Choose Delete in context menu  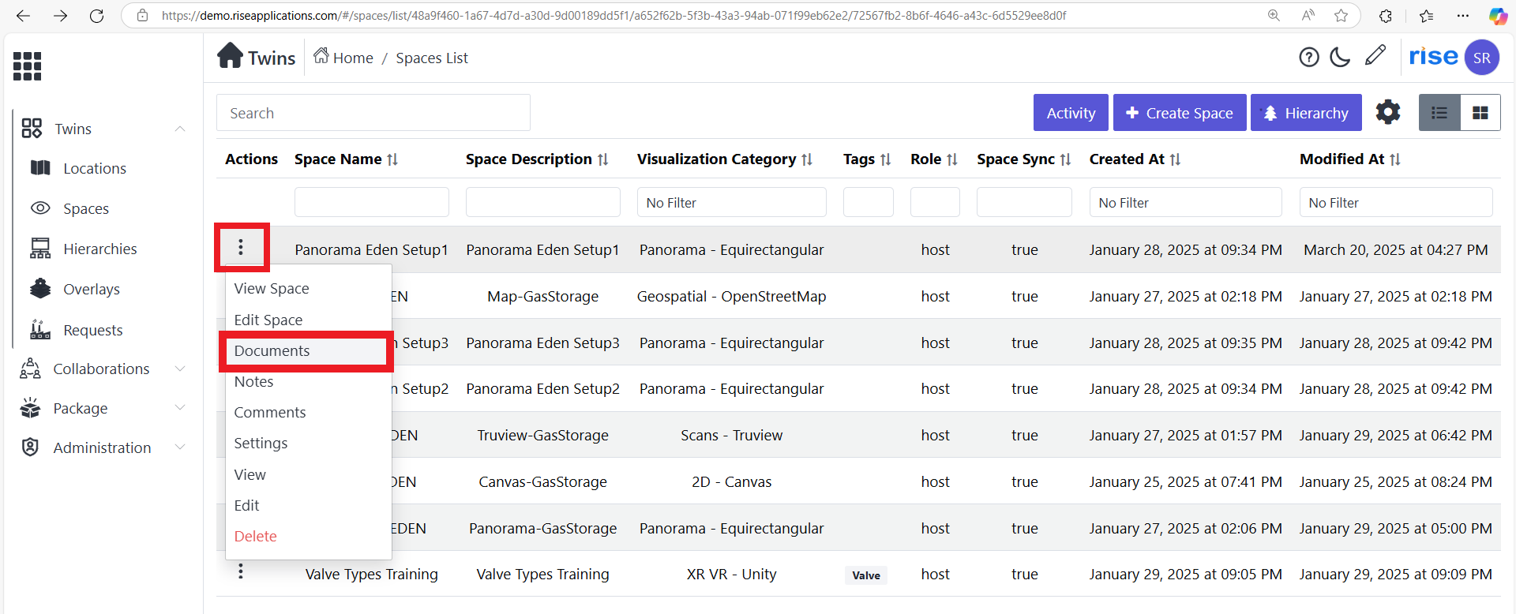[255, 536]
